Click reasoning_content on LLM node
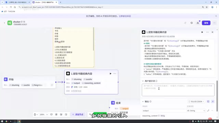 point(91,83)
